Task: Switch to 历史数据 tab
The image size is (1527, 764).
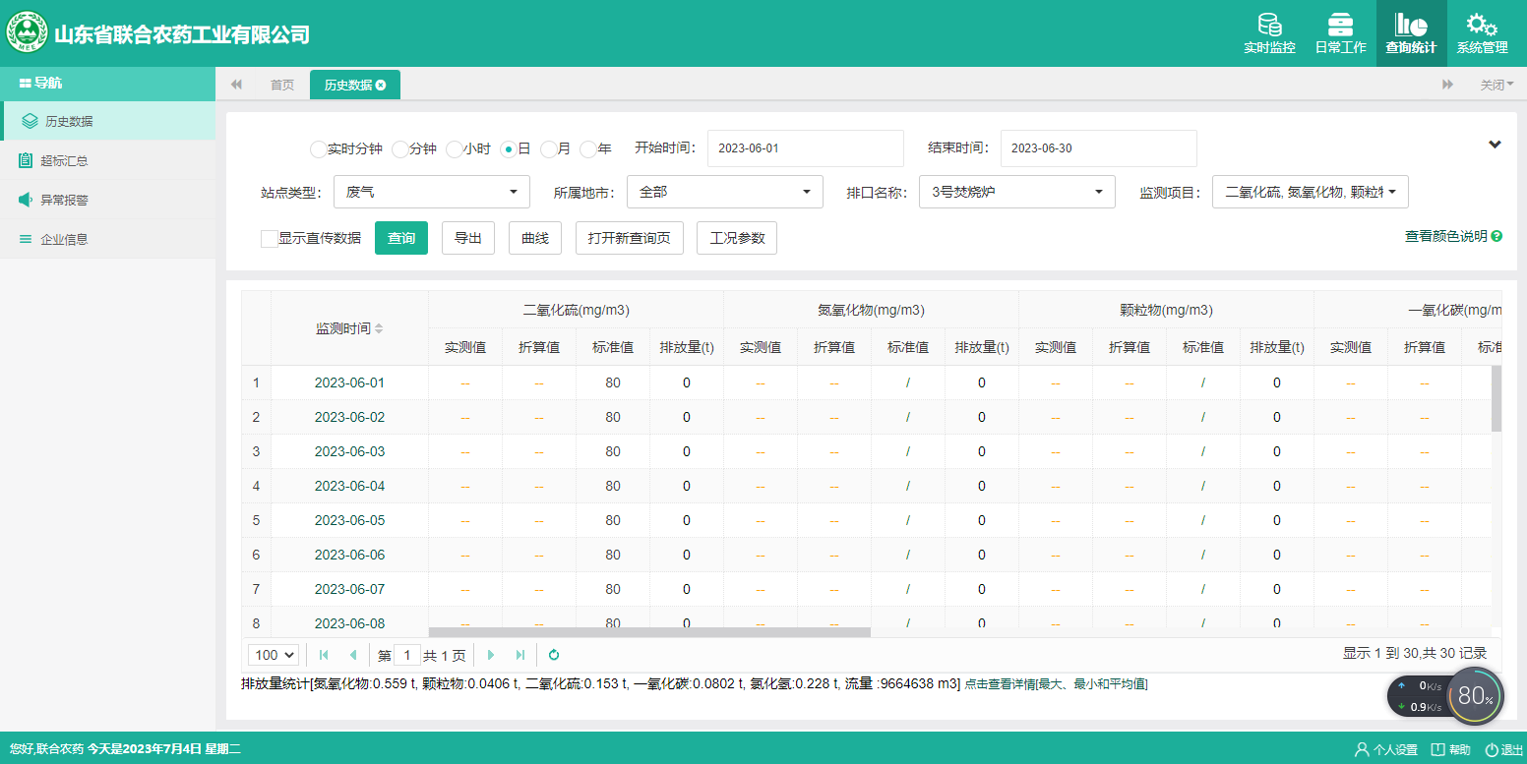Action: click(x=355, y=85)
